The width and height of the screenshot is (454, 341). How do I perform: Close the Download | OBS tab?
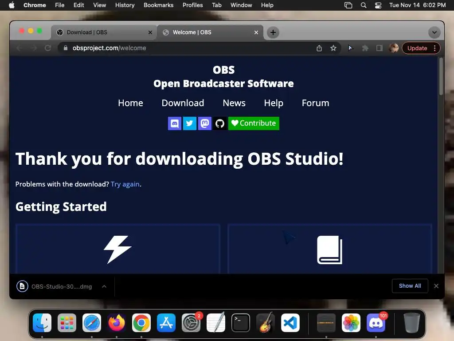click(x=150, y=32)
